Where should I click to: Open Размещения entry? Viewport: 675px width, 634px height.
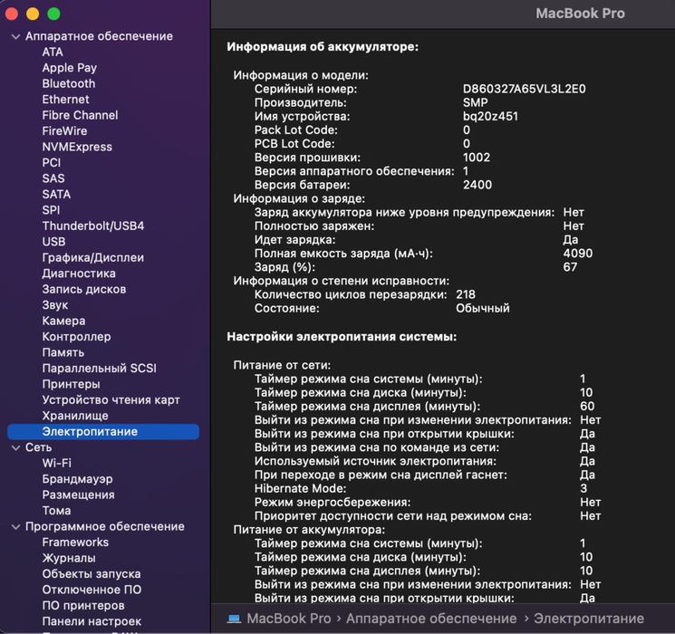78,495
